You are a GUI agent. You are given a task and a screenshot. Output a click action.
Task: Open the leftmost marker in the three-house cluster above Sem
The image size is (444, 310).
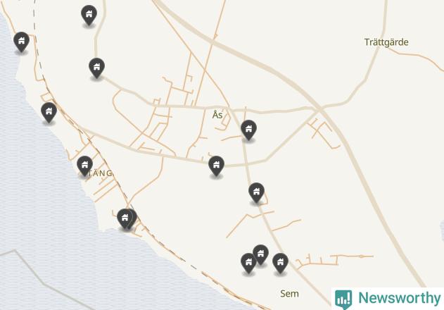tap(248, 263)
